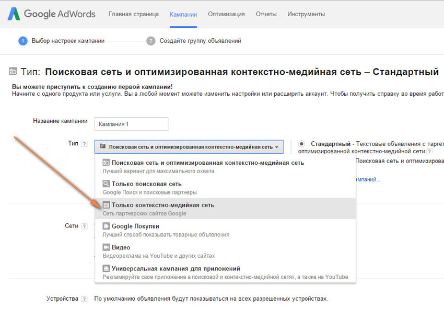
Task: Open the Тип campaign type dropdown
Action: pyautogui.click(x=189, y=147)
